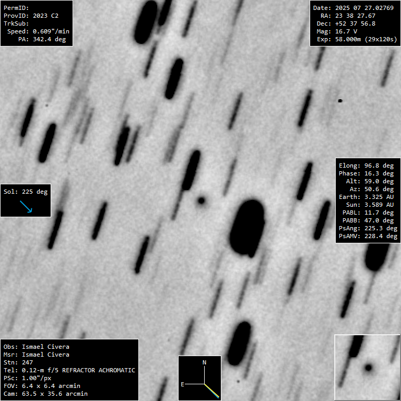Select the 'Sol: 225 deg' label

[x=26, y=192]
